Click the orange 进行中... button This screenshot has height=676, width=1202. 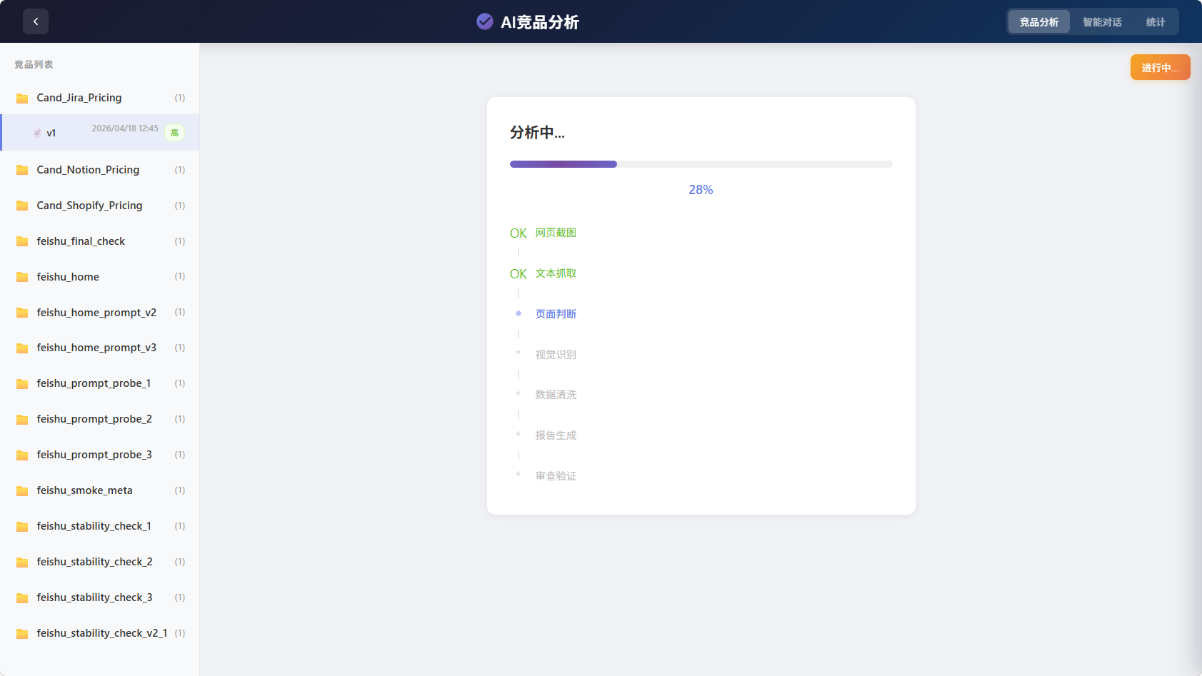tap(1160, 68)
